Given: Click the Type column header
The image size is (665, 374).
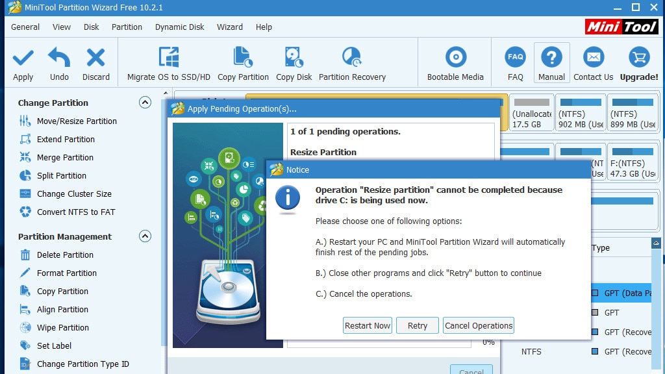Looking at the screenshot, I should pyautogui.click(x=601, y=248).
